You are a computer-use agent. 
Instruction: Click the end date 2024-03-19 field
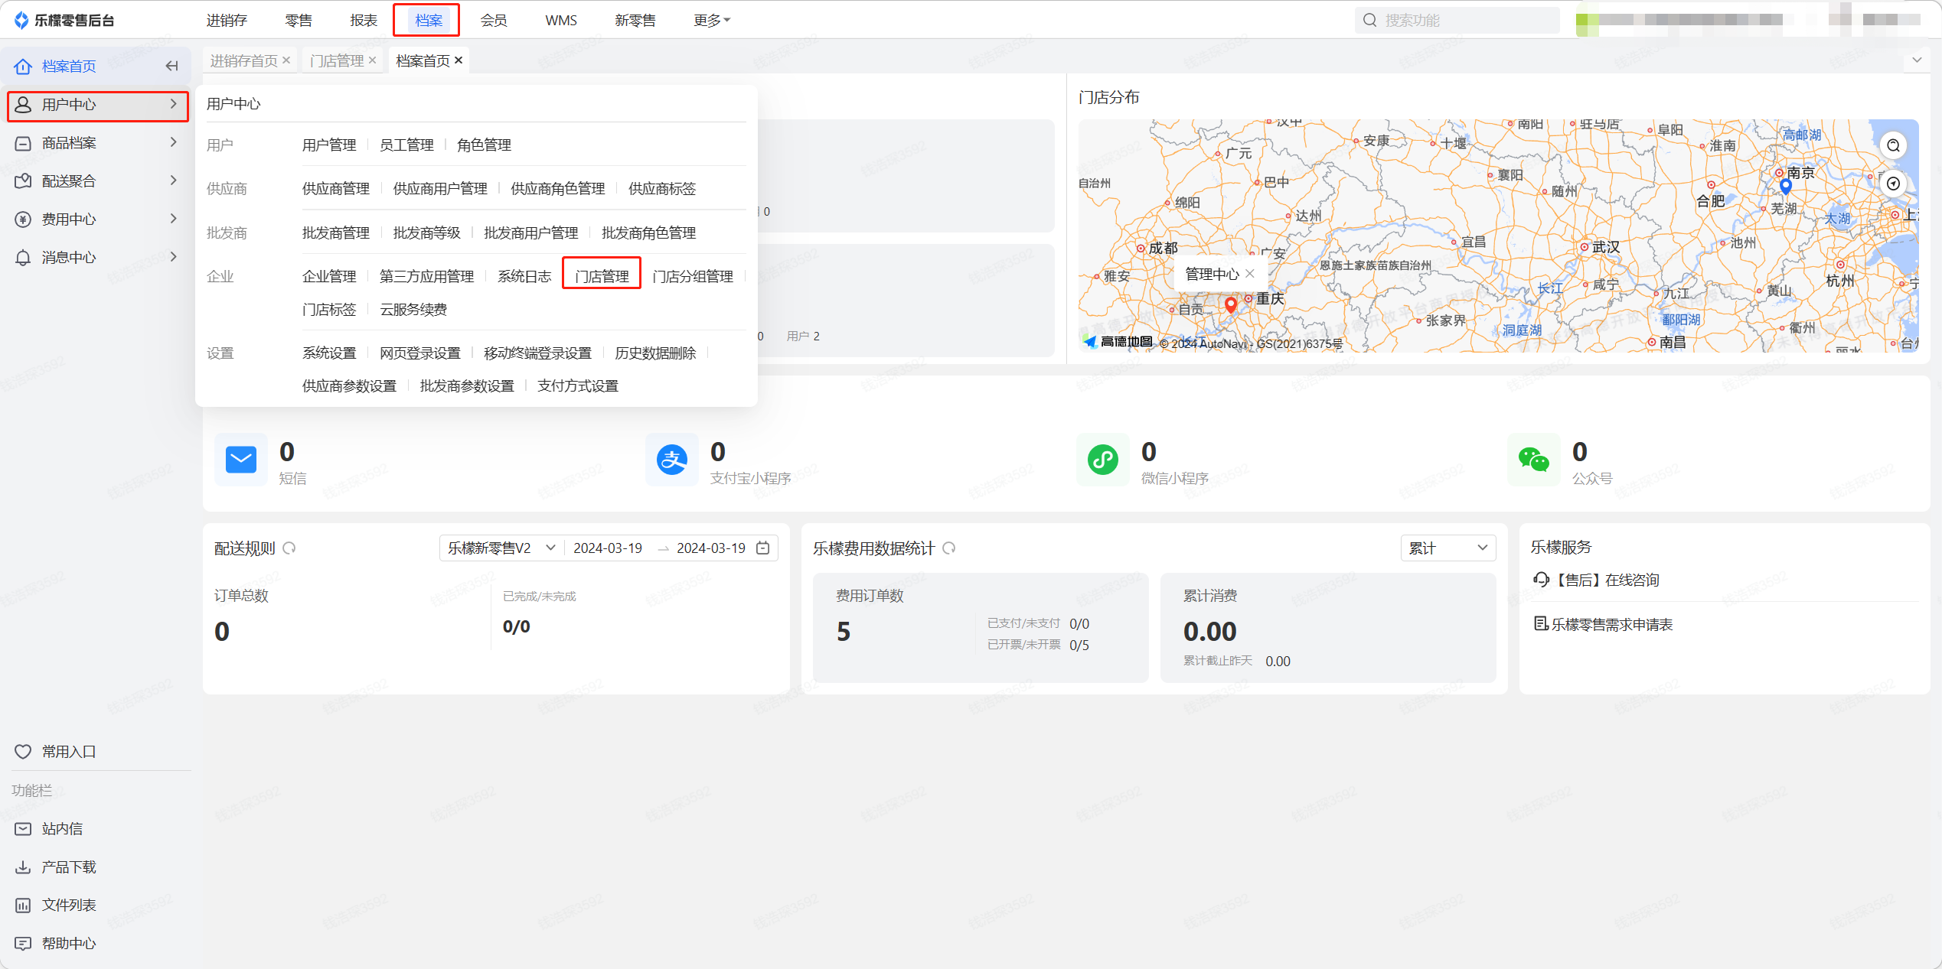point(711,548)
